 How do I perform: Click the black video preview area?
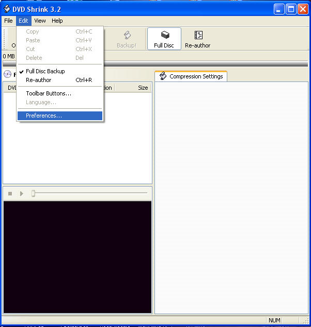pyautogui.click(x=77, y=257)
